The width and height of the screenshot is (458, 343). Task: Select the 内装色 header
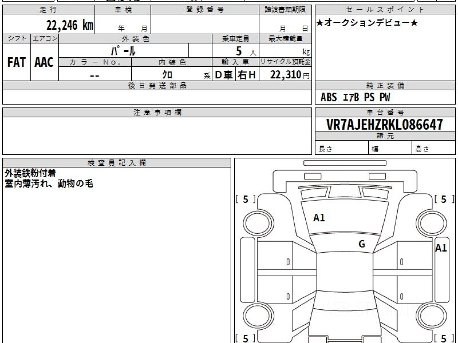click(x=172, y=62)
